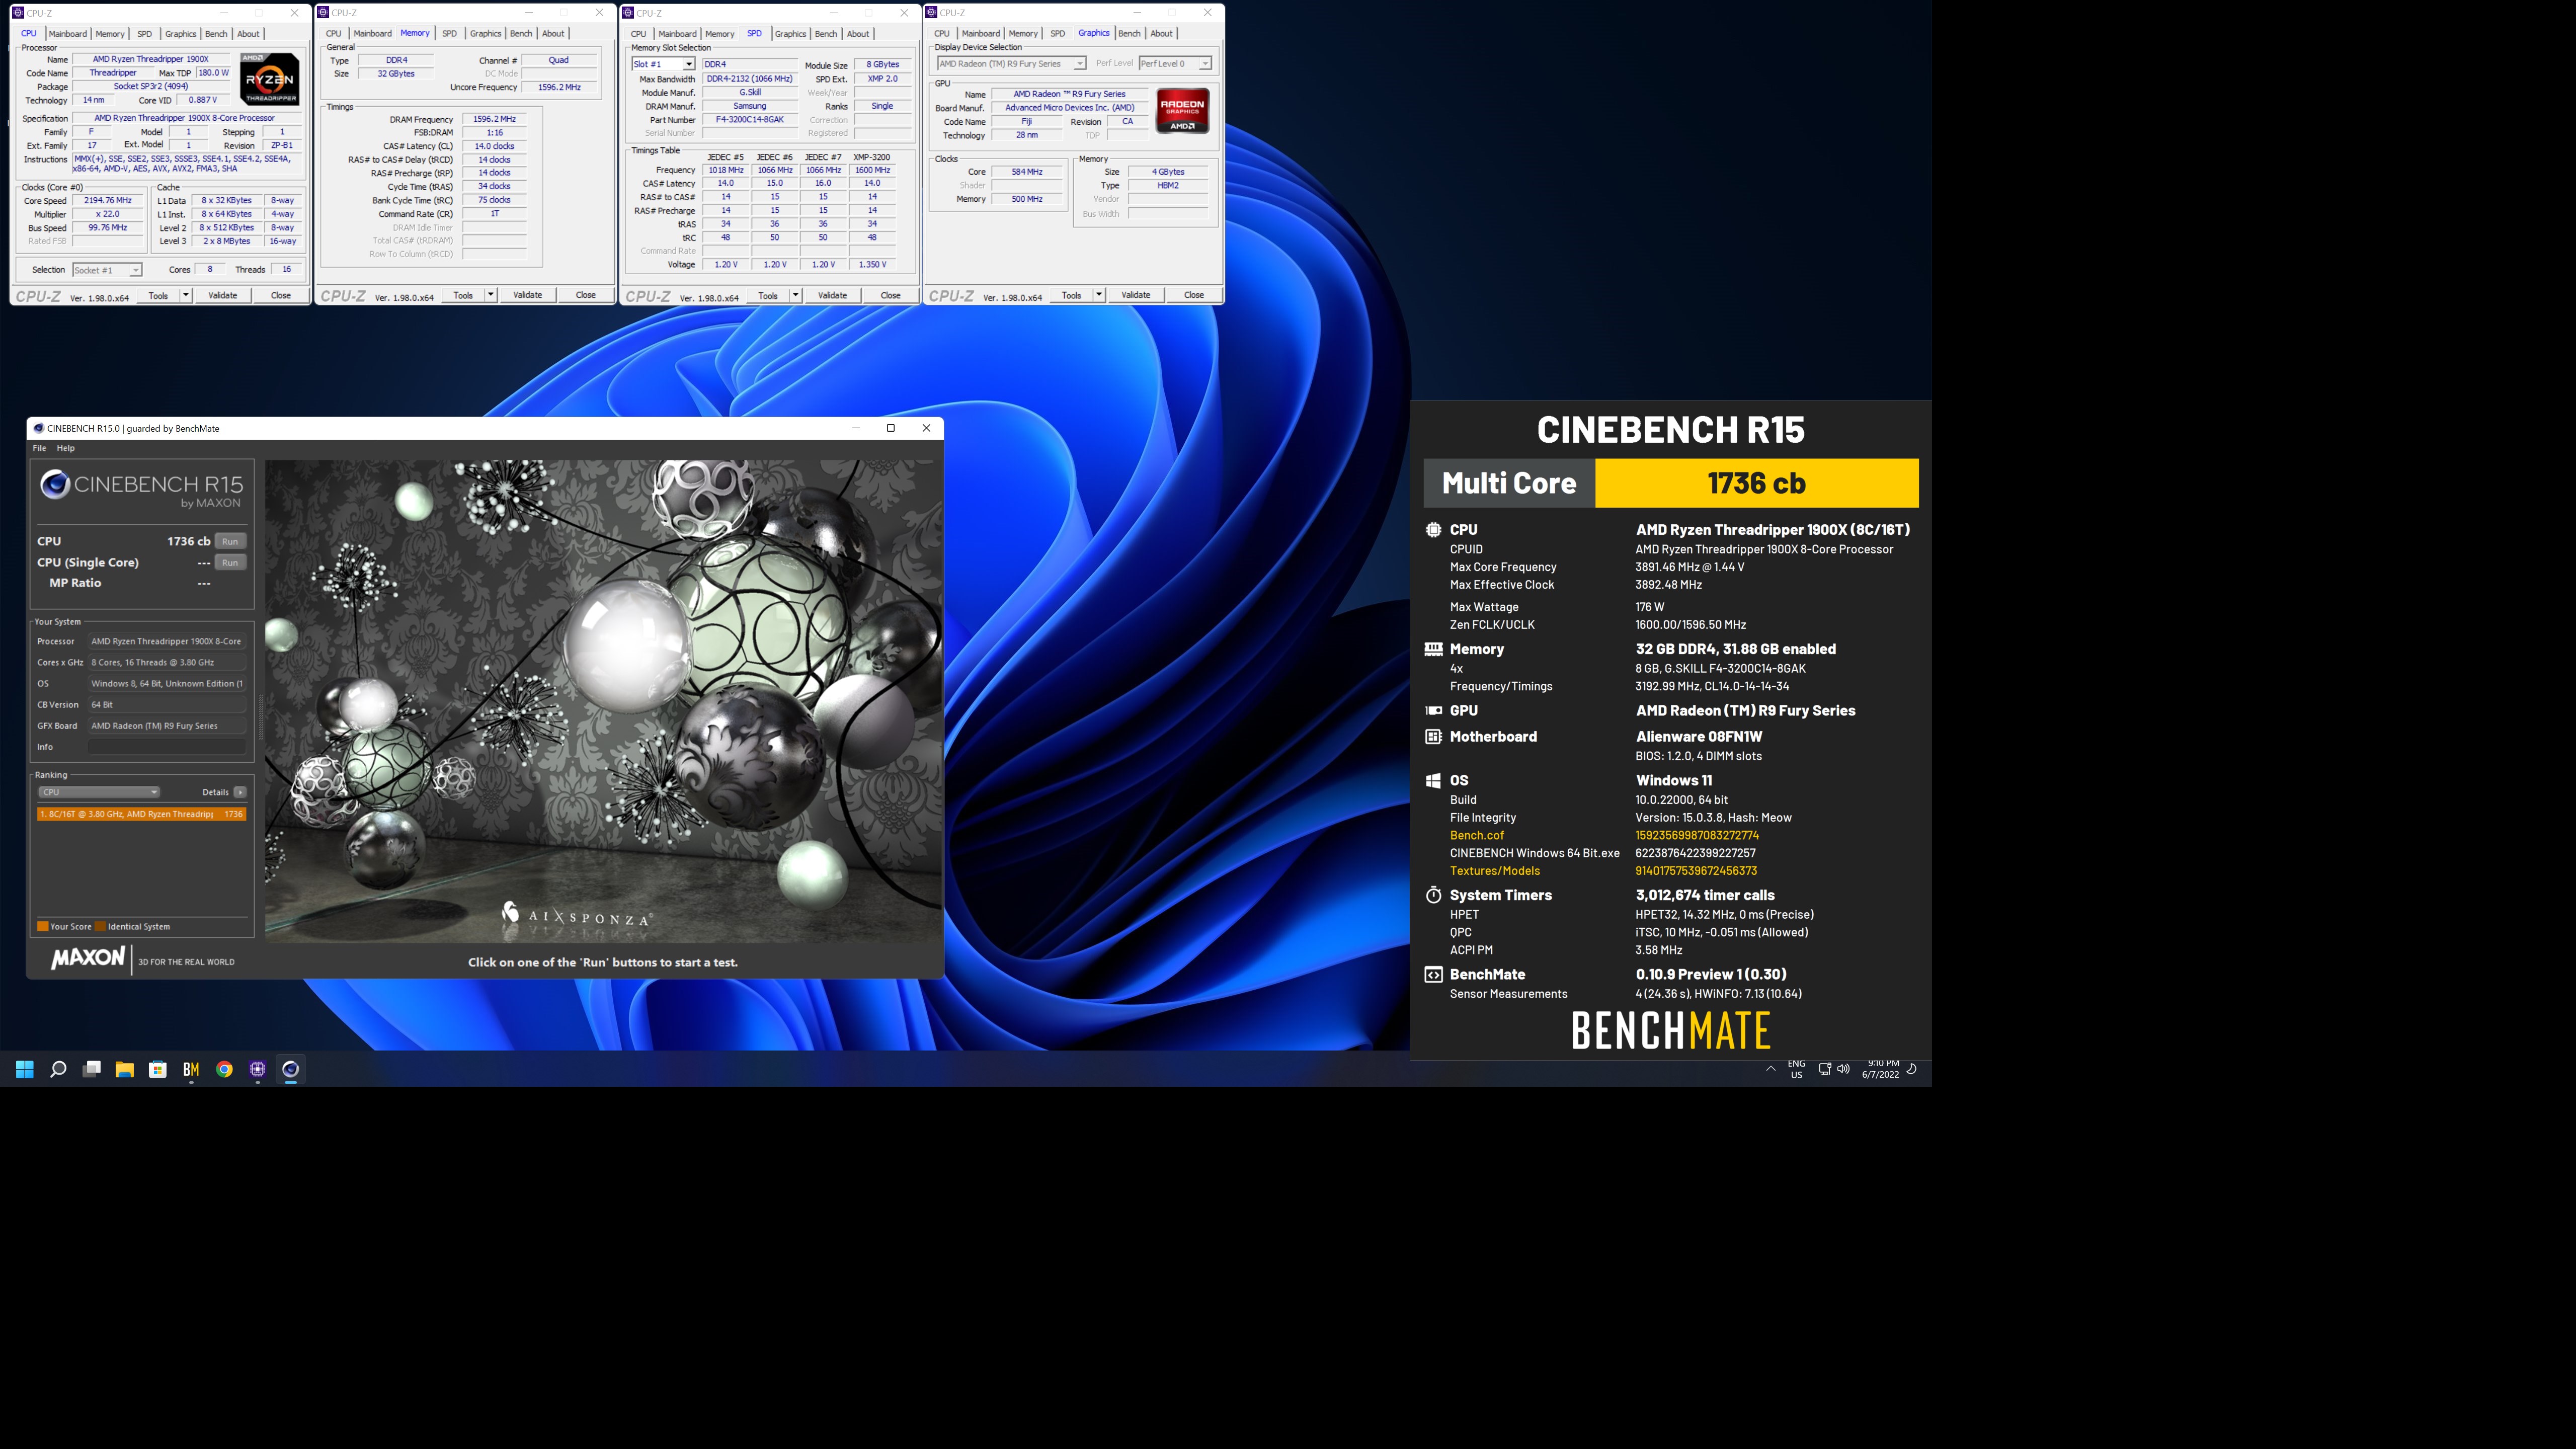Open the File menu in Cinebench
2576x1449 pixels.
click(x=39, y=448)
